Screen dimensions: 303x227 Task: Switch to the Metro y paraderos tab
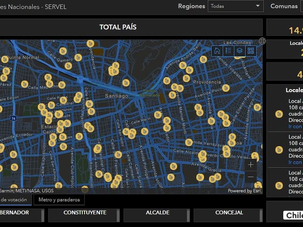59,200
